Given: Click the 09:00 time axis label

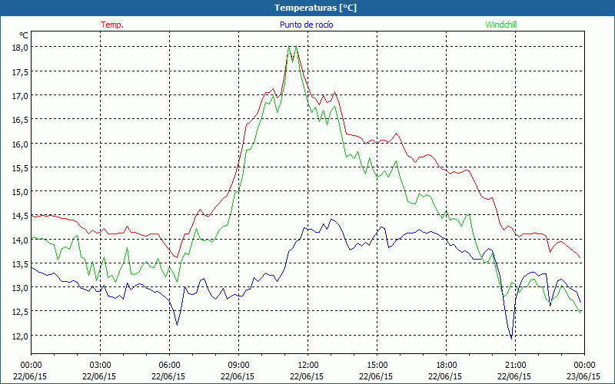Looking at the screenshot, I should pos(238,366).
